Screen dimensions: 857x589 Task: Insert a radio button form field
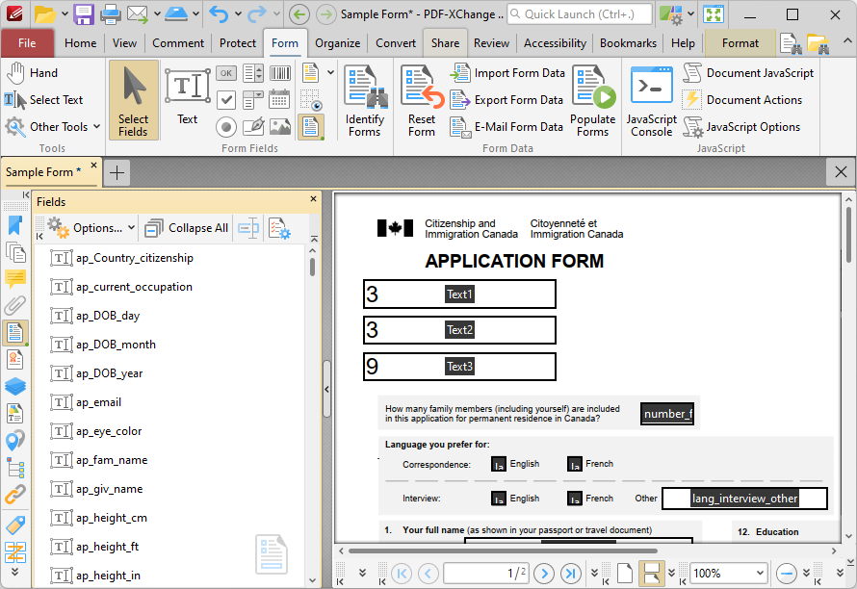[x=225, y=127]
